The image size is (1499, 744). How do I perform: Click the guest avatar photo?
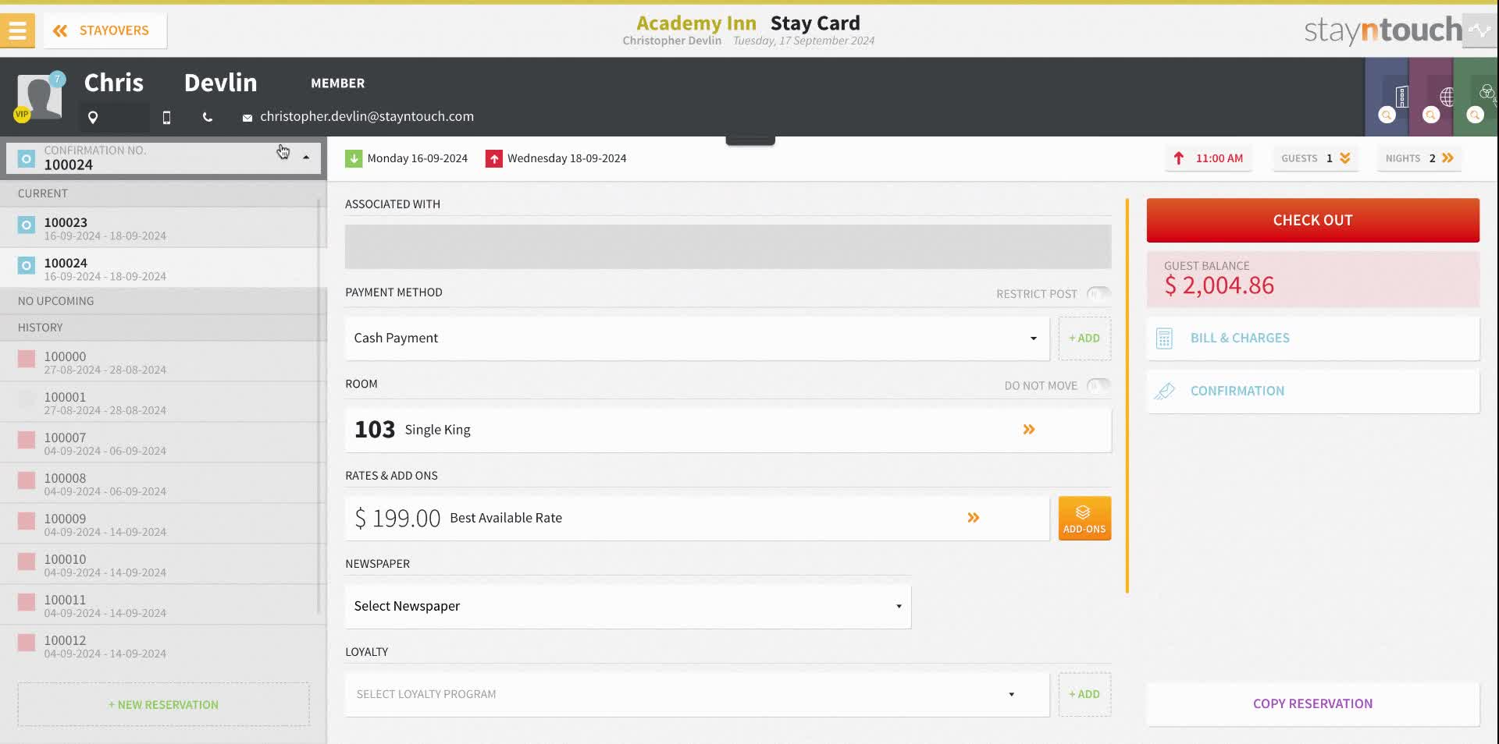[39, 97]
